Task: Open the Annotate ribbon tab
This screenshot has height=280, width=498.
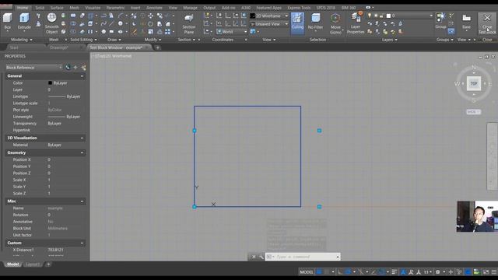Action: (x=154, y=8)
